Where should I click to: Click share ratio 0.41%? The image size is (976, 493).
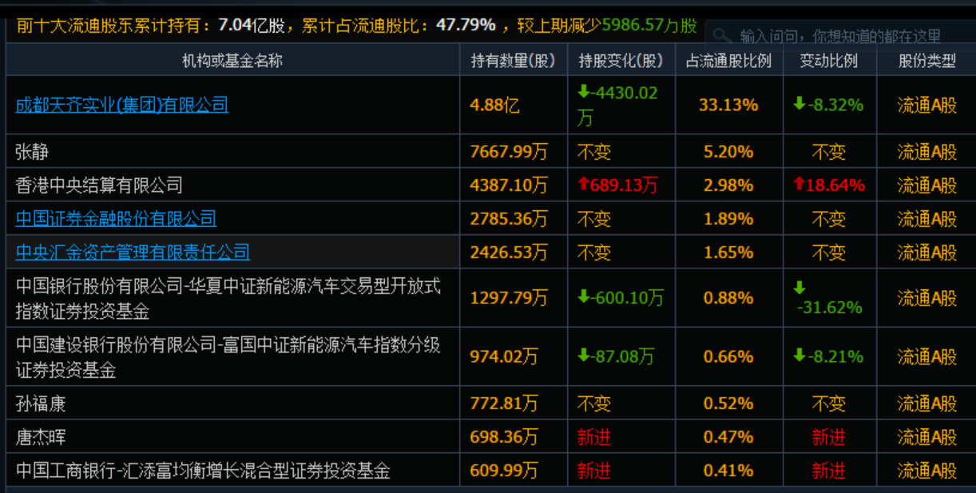[728, 471]
